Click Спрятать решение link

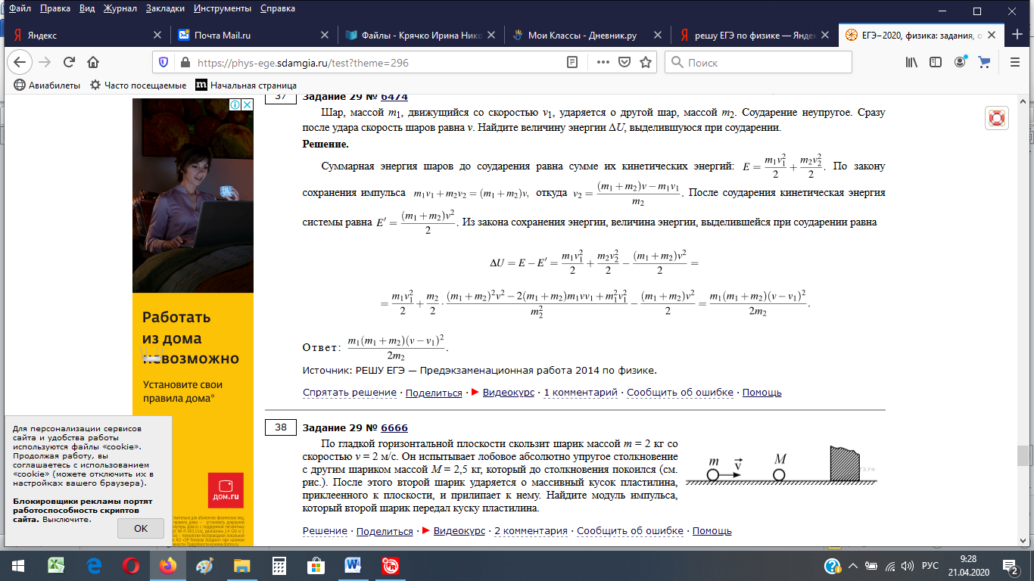point(350,393)
